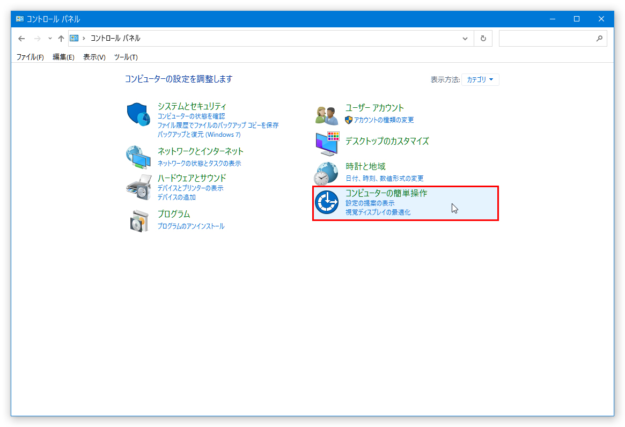
Task: Minimize the Control Panel window
Action: 553,19
